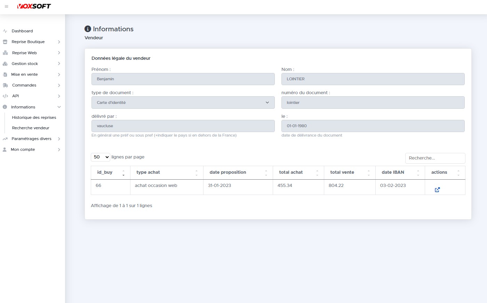Click the Reprise Boutique shop icon
The height and width of the screenshot is (303, 487).
(5, 42)
